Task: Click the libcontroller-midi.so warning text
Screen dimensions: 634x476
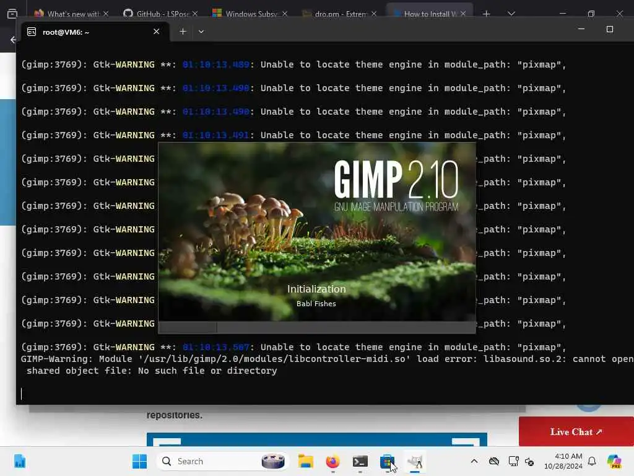Action: (x=328, y=364)
